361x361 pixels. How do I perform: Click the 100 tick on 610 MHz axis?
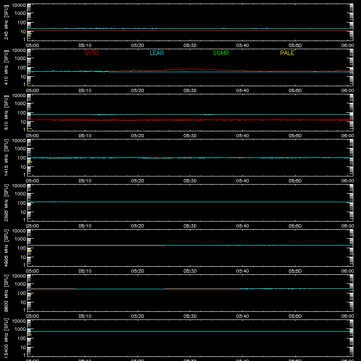(x=22, y=113)
